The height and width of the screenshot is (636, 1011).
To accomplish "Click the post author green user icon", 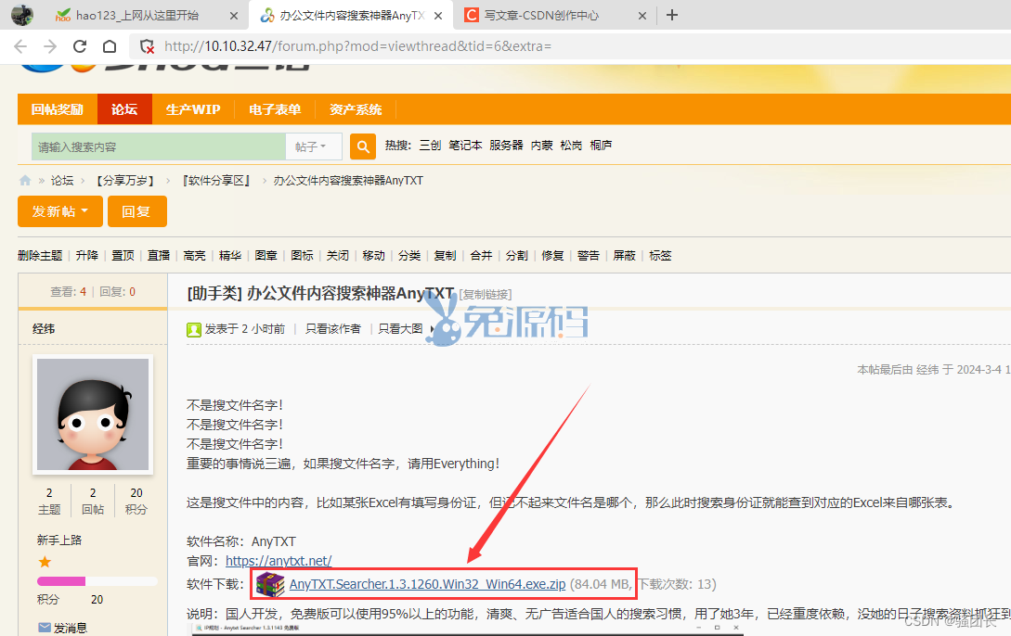I will tap(193, 329).
